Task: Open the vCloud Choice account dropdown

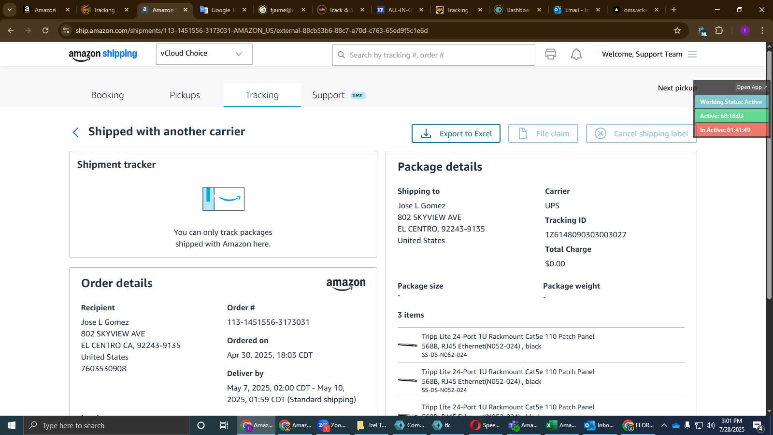Action: coord(204,54)
